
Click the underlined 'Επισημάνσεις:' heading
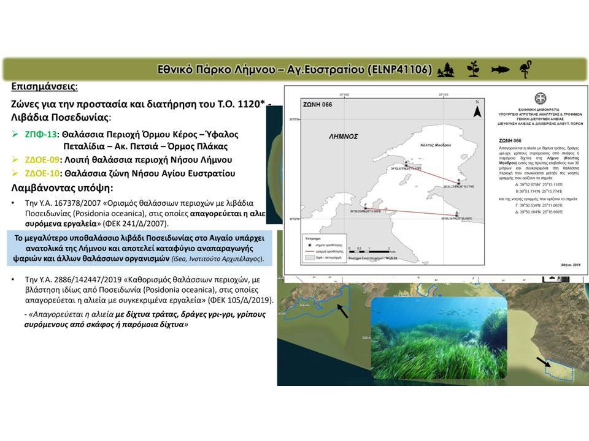44,86
